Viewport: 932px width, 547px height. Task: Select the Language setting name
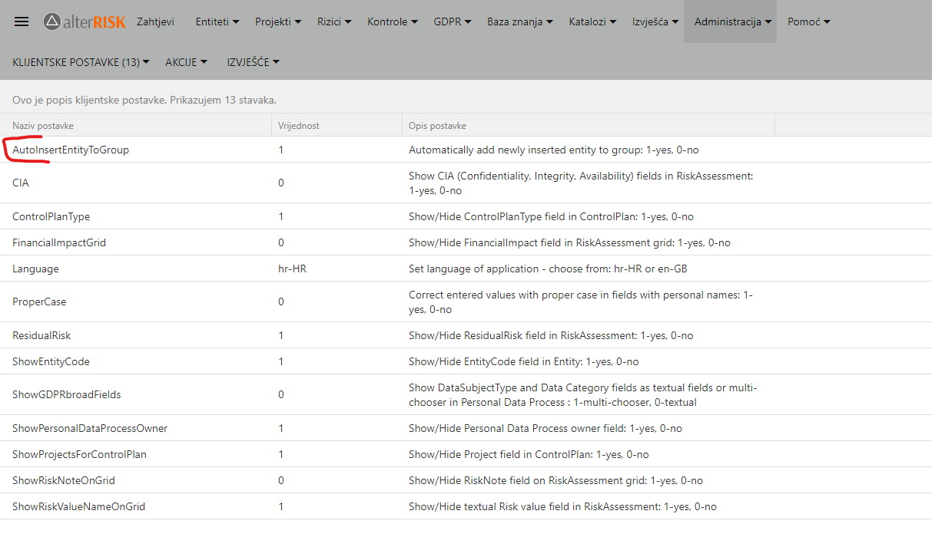(35, 269)
